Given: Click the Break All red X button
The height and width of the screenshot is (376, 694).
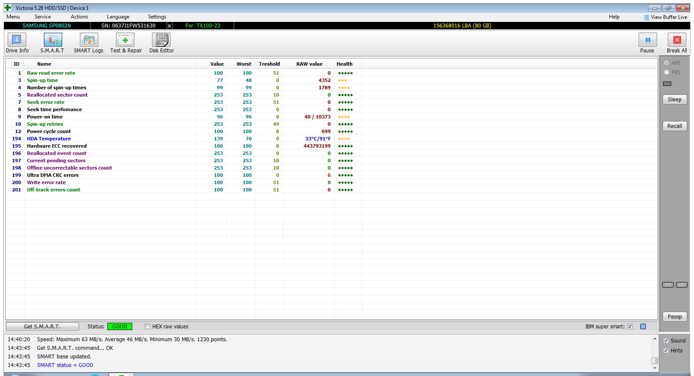Looking at the screenshot, I should (x=677, y=43).
